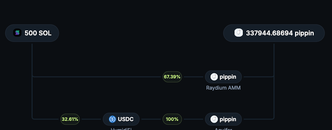Click the pippin icon above Aquifer

pos(214,119)
